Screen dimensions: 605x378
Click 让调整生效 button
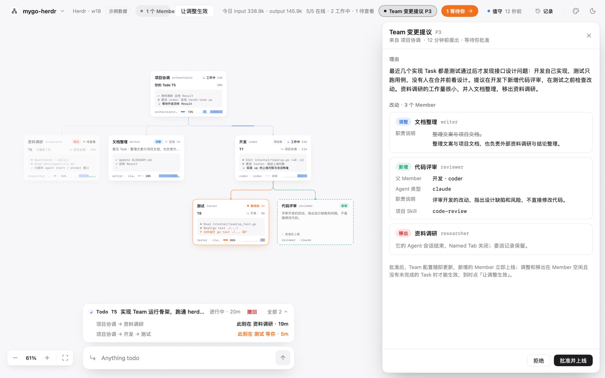tap(194, 11)
